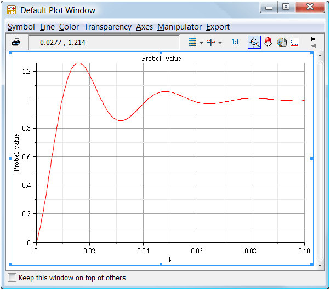Click the print icon in toolbar

16,42
